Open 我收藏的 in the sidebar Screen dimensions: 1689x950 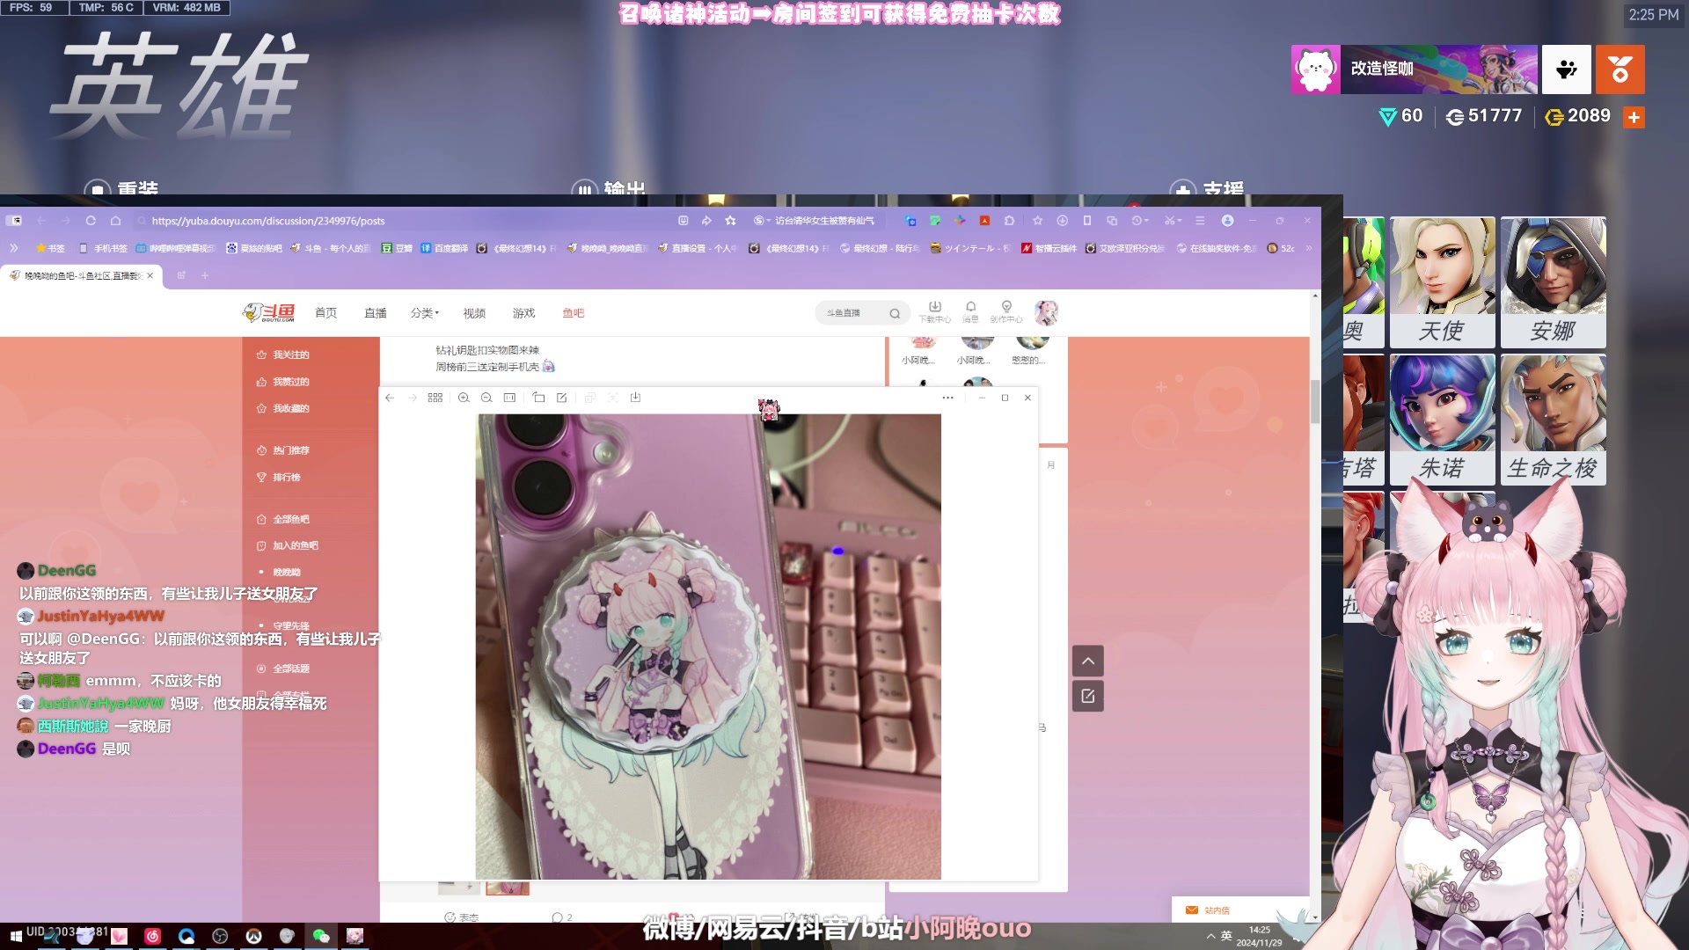(282, 408)
